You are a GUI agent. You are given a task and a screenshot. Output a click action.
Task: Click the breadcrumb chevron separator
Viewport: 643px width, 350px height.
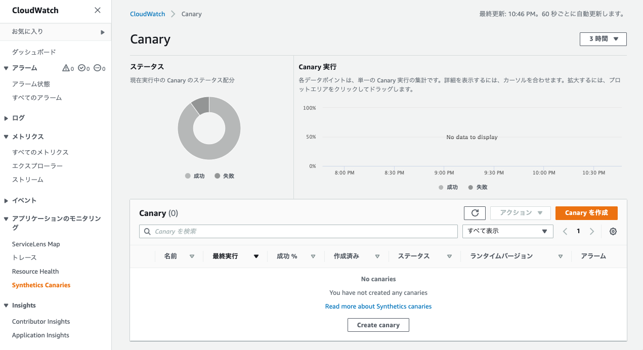pyautogui.click(x=173, y=14)
